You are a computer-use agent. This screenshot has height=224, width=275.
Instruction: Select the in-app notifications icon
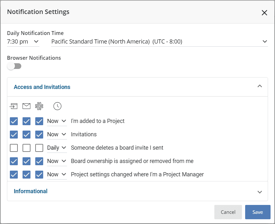coord(13,106)
